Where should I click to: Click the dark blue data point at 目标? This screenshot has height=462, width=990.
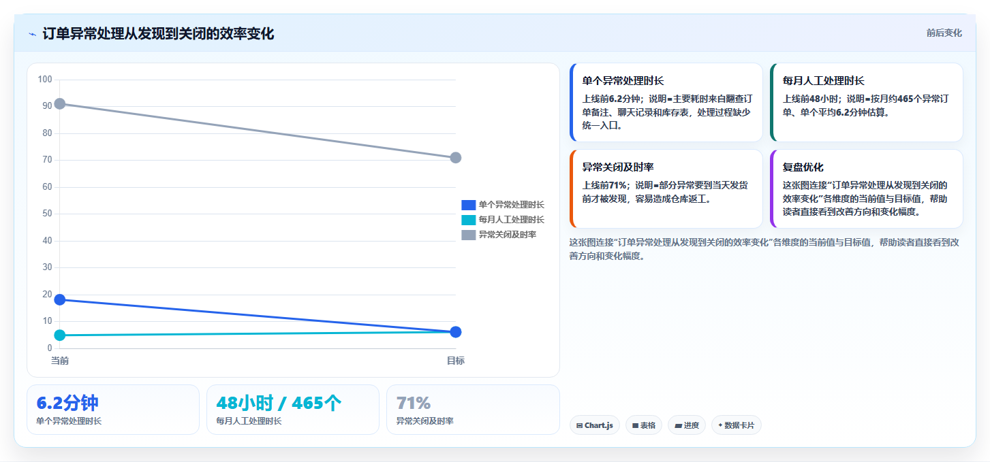(456, 332)
